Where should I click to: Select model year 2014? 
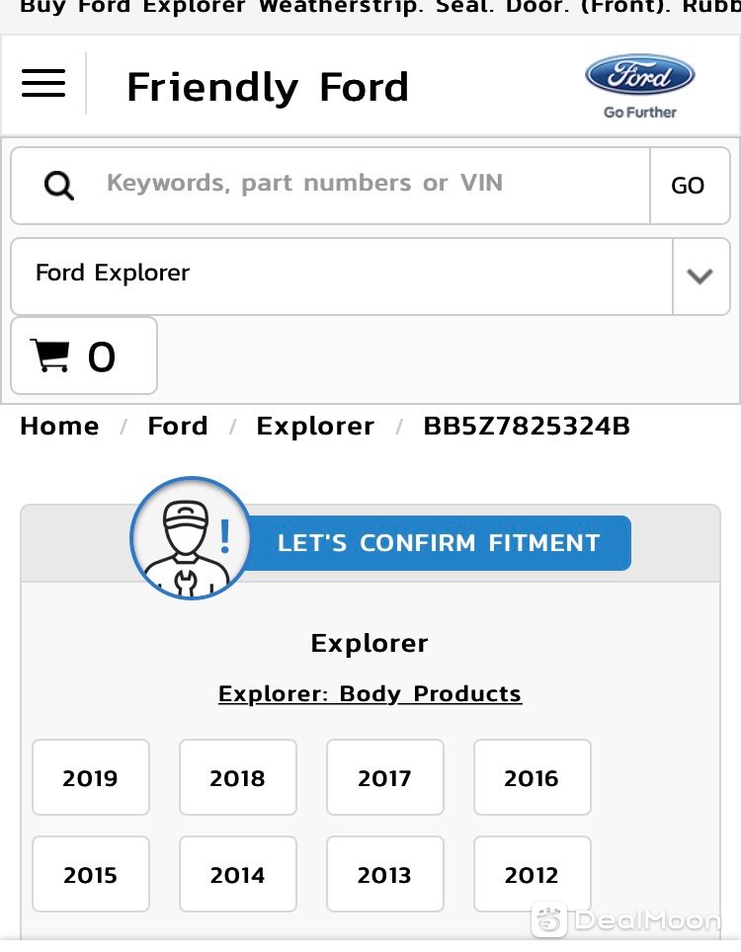(238, 874)
